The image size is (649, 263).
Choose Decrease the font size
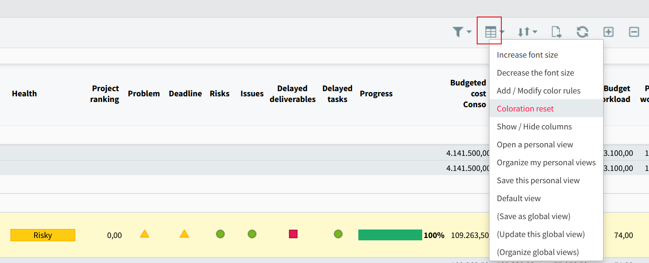coord(535,73)
